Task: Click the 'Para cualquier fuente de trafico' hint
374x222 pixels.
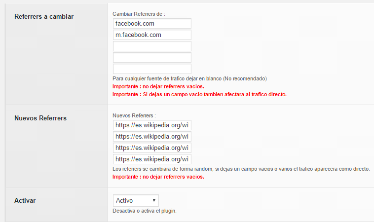Action: [x=189, y=78]
